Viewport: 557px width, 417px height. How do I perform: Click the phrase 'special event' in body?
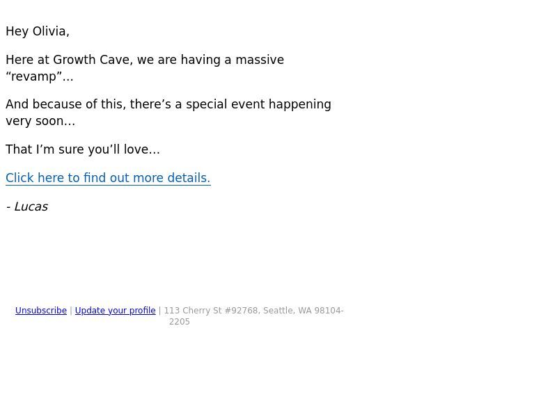(226, 104)
